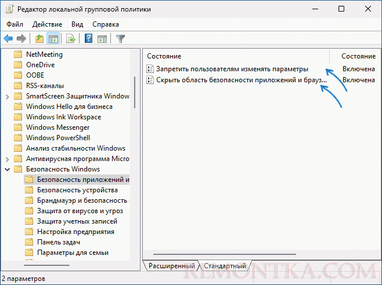Click the Панель задач folder icon

[29, 242]
